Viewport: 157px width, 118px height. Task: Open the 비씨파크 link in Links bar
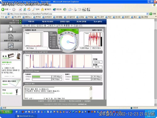47,17
